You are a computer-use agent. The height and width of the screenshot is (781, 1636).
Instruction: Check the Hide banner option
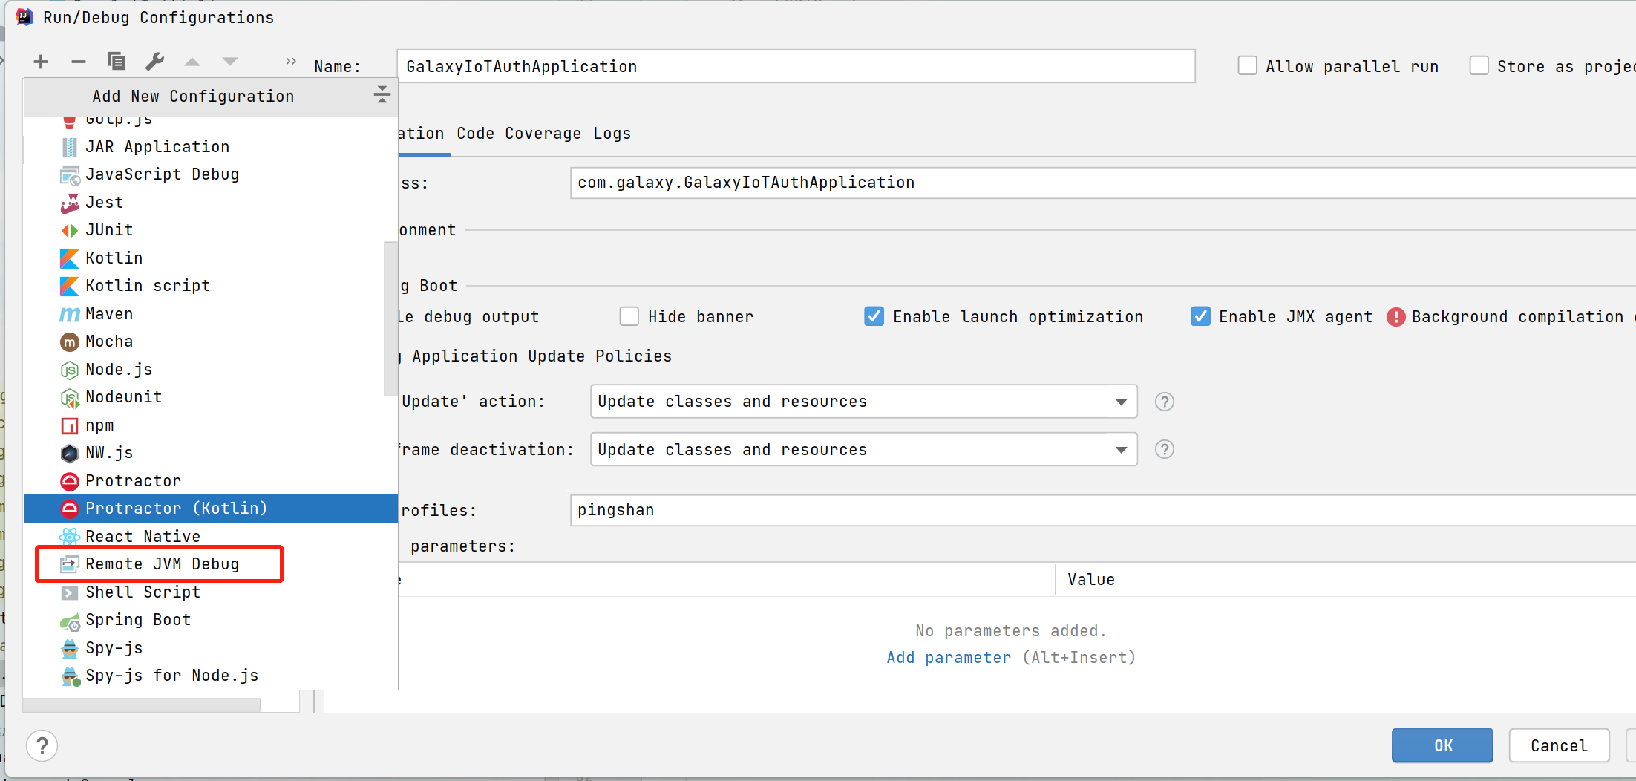click(x=629, y=317)
